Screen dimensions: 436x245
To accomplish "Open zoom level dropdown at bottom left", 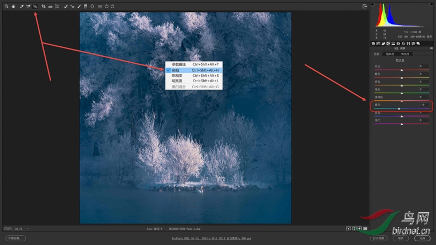I will click(27, 229).
